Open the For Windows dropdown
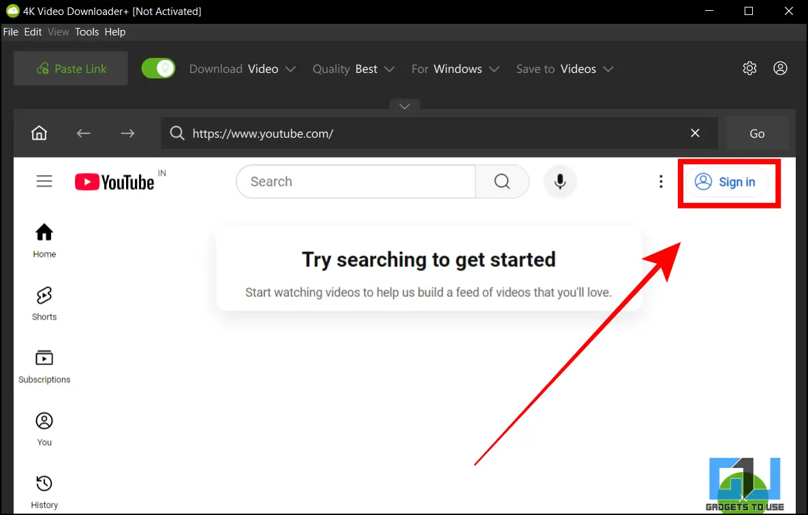Screen dimensions: 808x515 (x=455, y=69)
